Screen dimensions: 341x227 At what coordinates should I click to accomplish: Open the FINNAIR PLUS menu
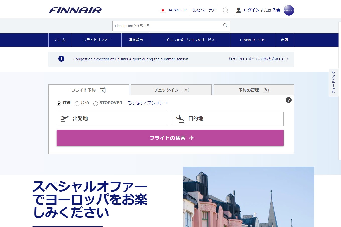[252, 40]
